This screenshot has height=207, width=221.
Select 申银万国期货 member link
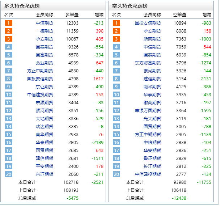(x=148, y=111)
